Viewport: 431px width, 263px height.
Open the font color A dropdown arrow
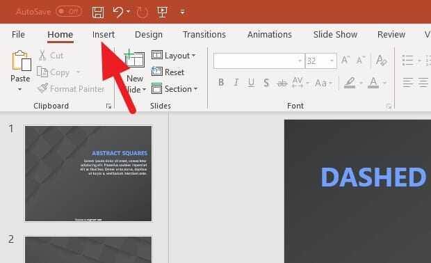384,83
